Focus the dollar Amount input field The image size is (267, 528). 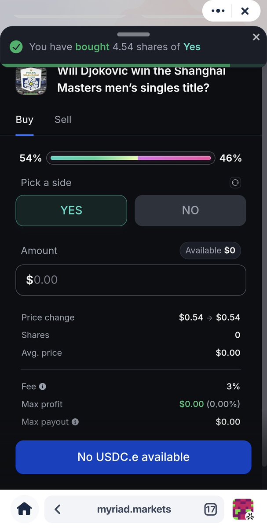131,280
